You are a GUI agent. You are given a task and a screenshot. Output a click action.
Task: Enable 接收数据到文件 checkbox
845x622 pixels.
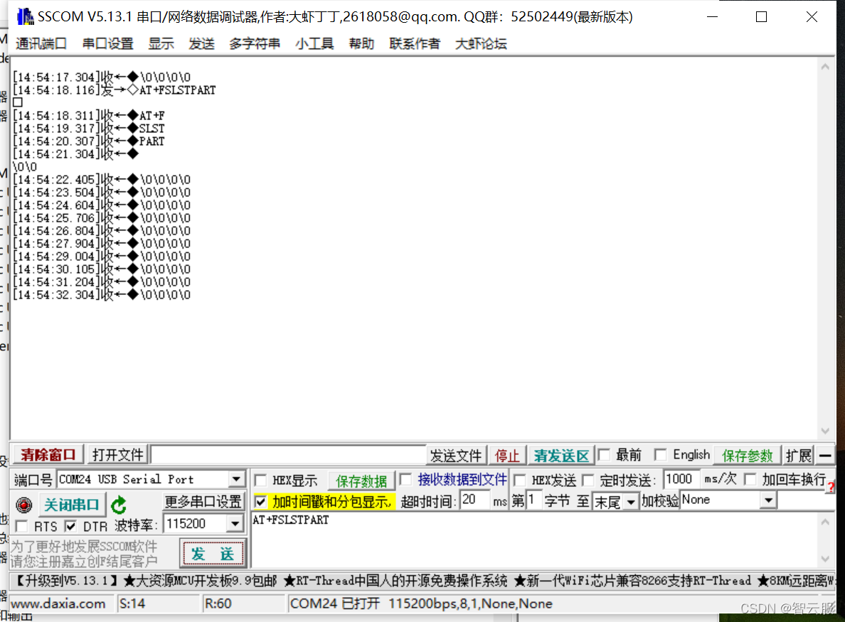tap(406, 479)
